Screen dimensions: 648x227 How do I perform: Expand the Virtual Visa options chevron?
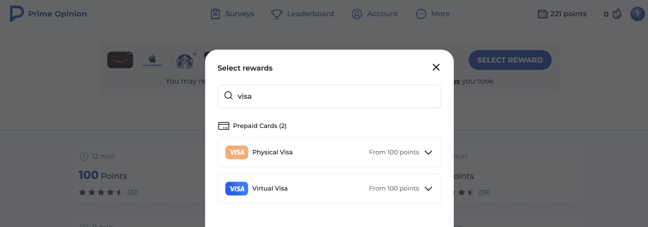point(429,188)
